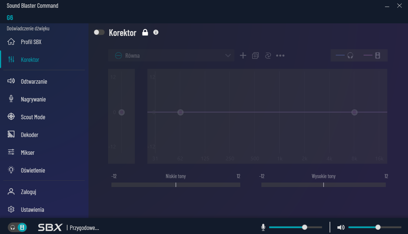
Task: Click the Zaloguj user icon
Action: [x=11, y=191]
